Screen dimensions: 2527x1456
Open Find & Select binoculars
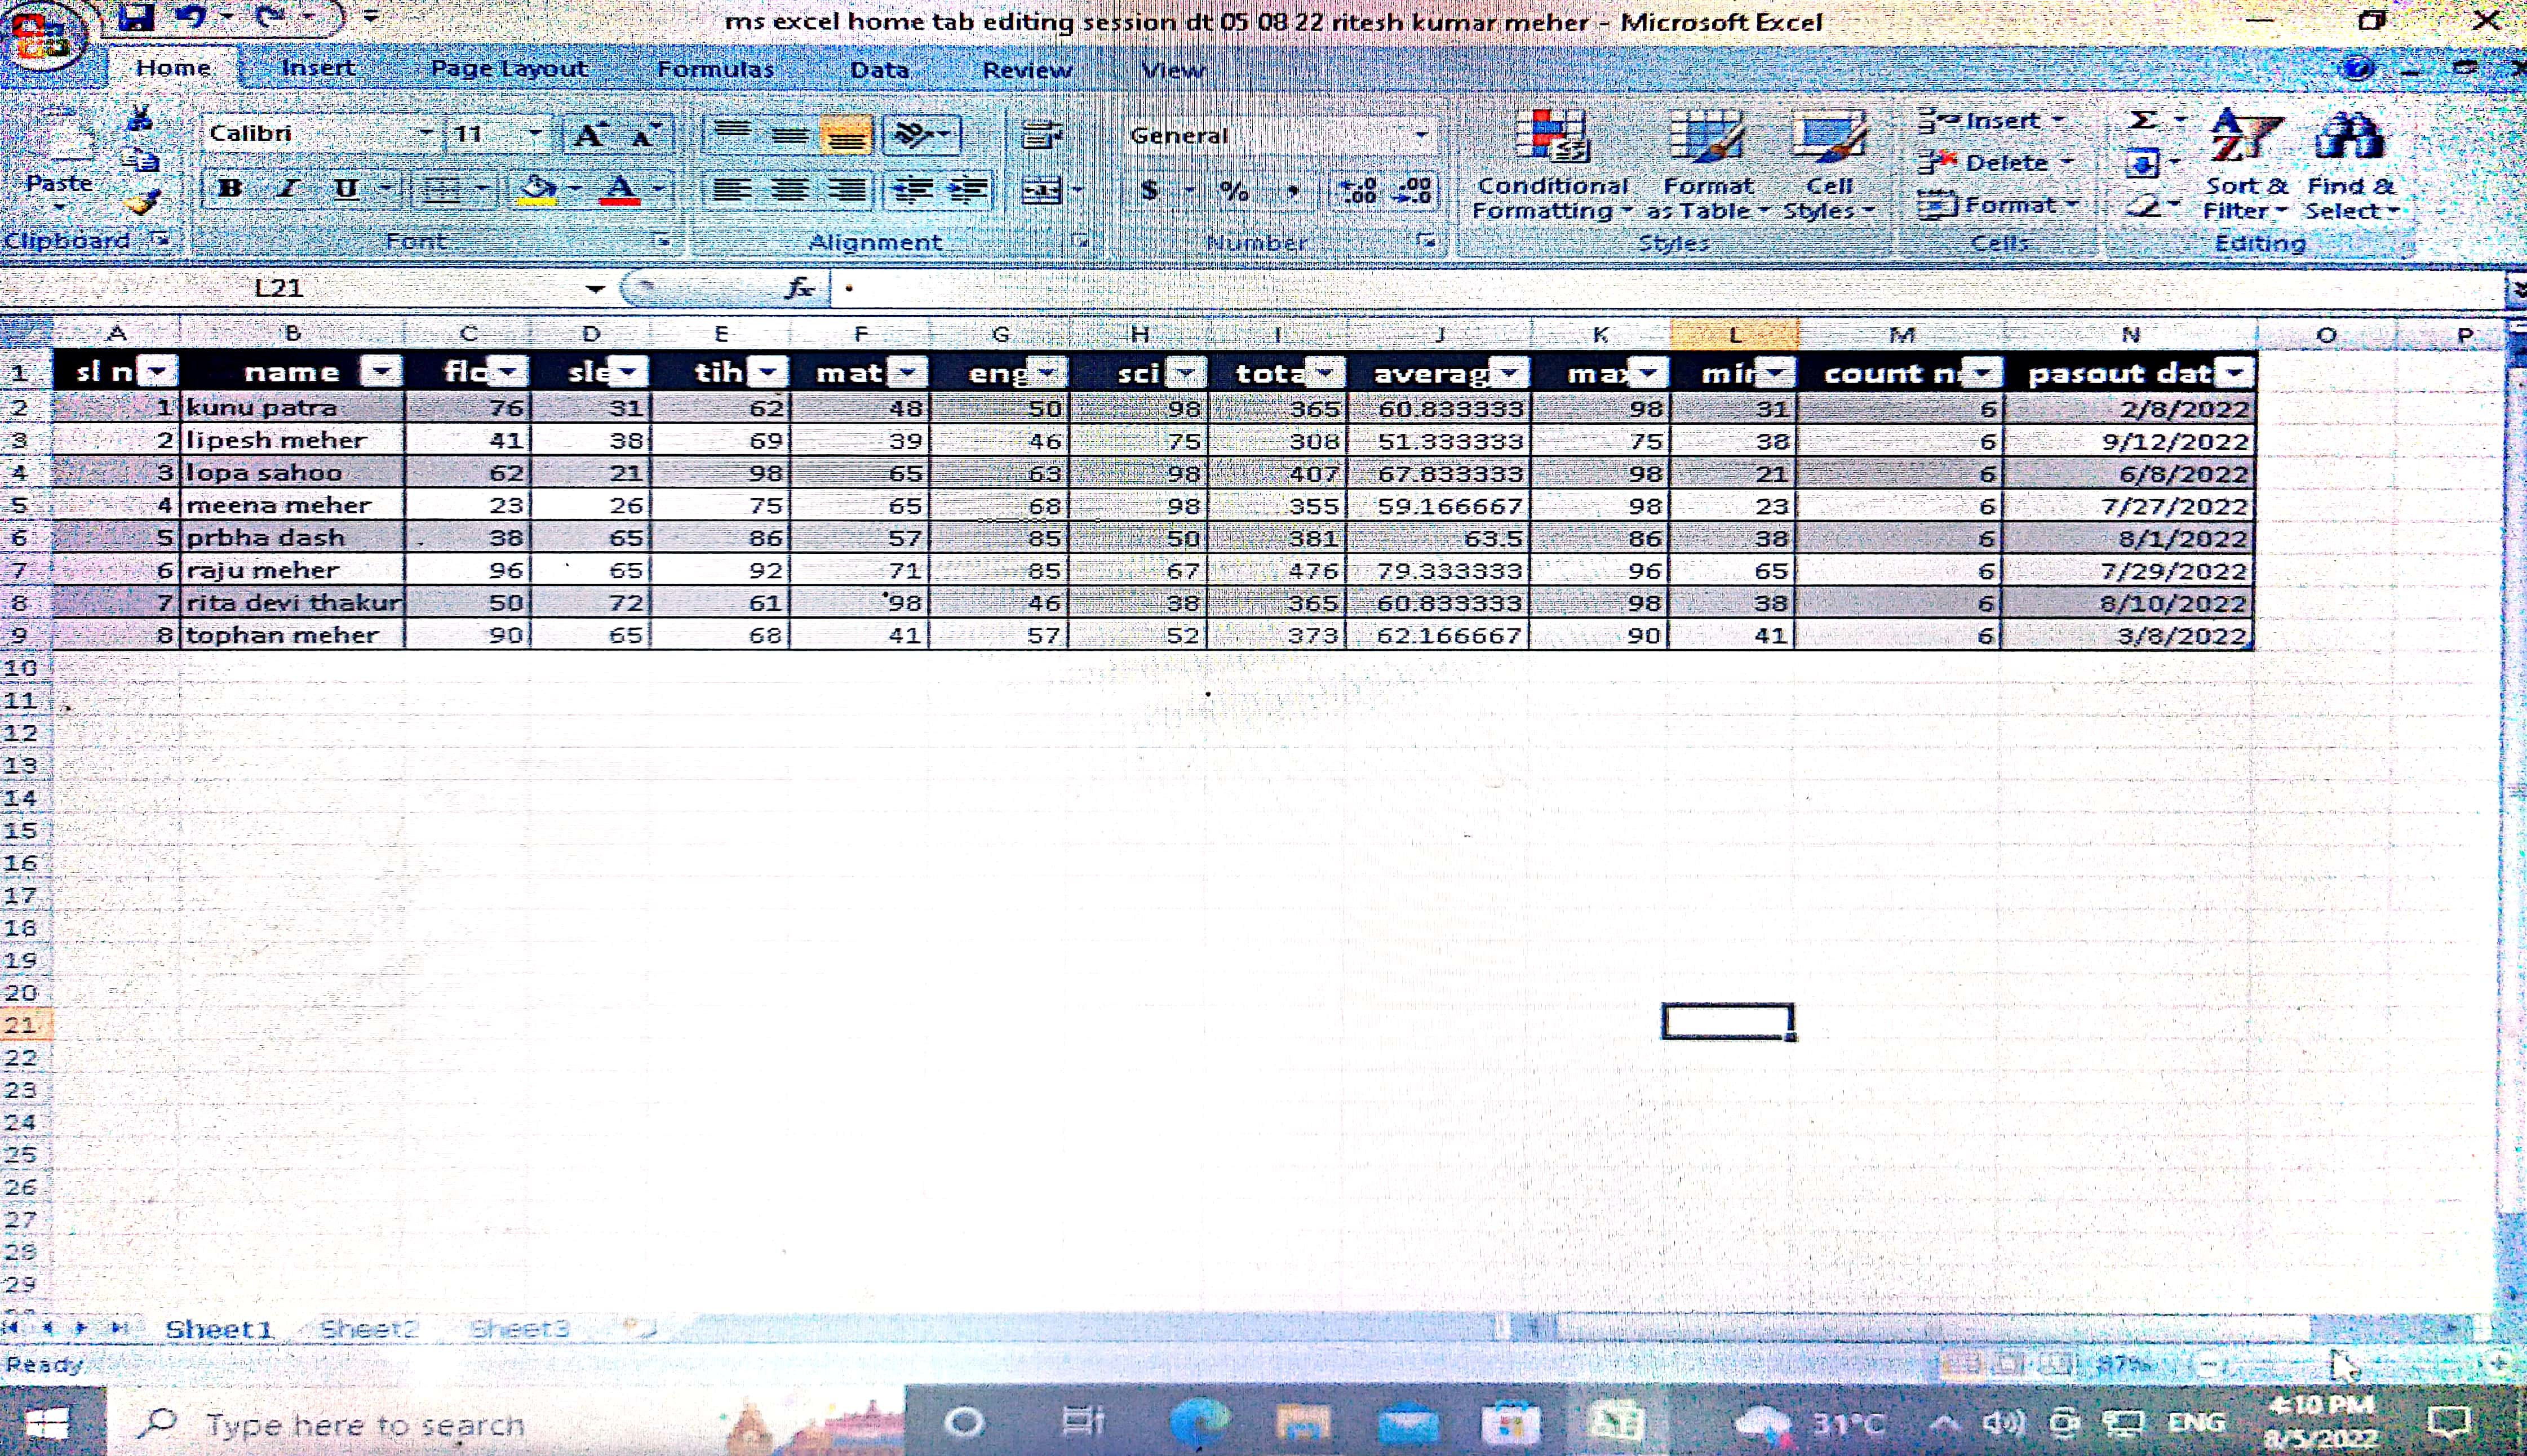coord(2349,138)
